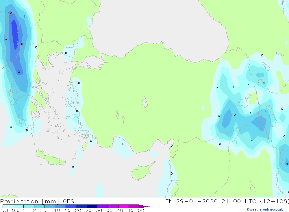289x212 pixels.
Task: Click the map value '4' over the Balkans
Action: [25, 16]
